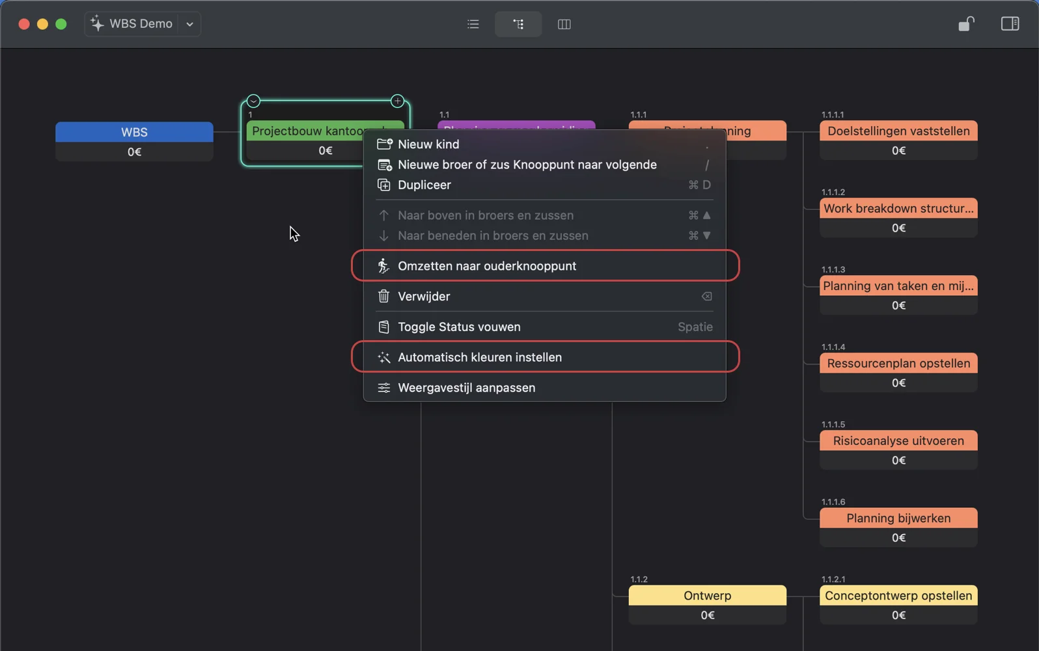1039x651 pixels.
Task: Select Dupliceer in the context menu
Action: tap(424, 185)
